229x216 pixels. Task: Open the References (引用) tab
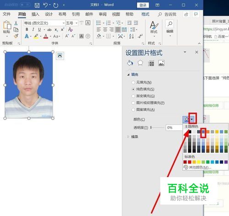pos(76,14)
